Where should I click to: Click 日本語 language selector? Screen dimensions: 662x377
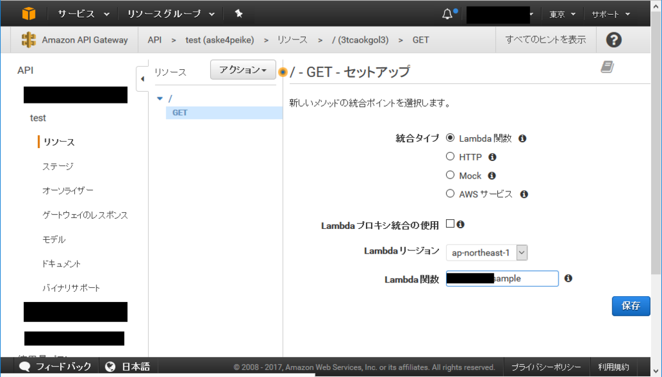136,367
